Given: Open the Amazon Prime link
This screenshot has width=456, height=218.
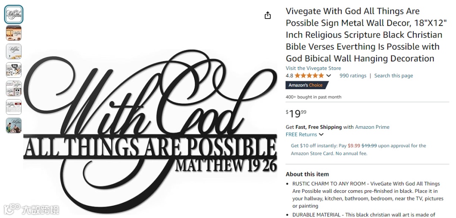Looking at the screenshot, I should (372, 127).
